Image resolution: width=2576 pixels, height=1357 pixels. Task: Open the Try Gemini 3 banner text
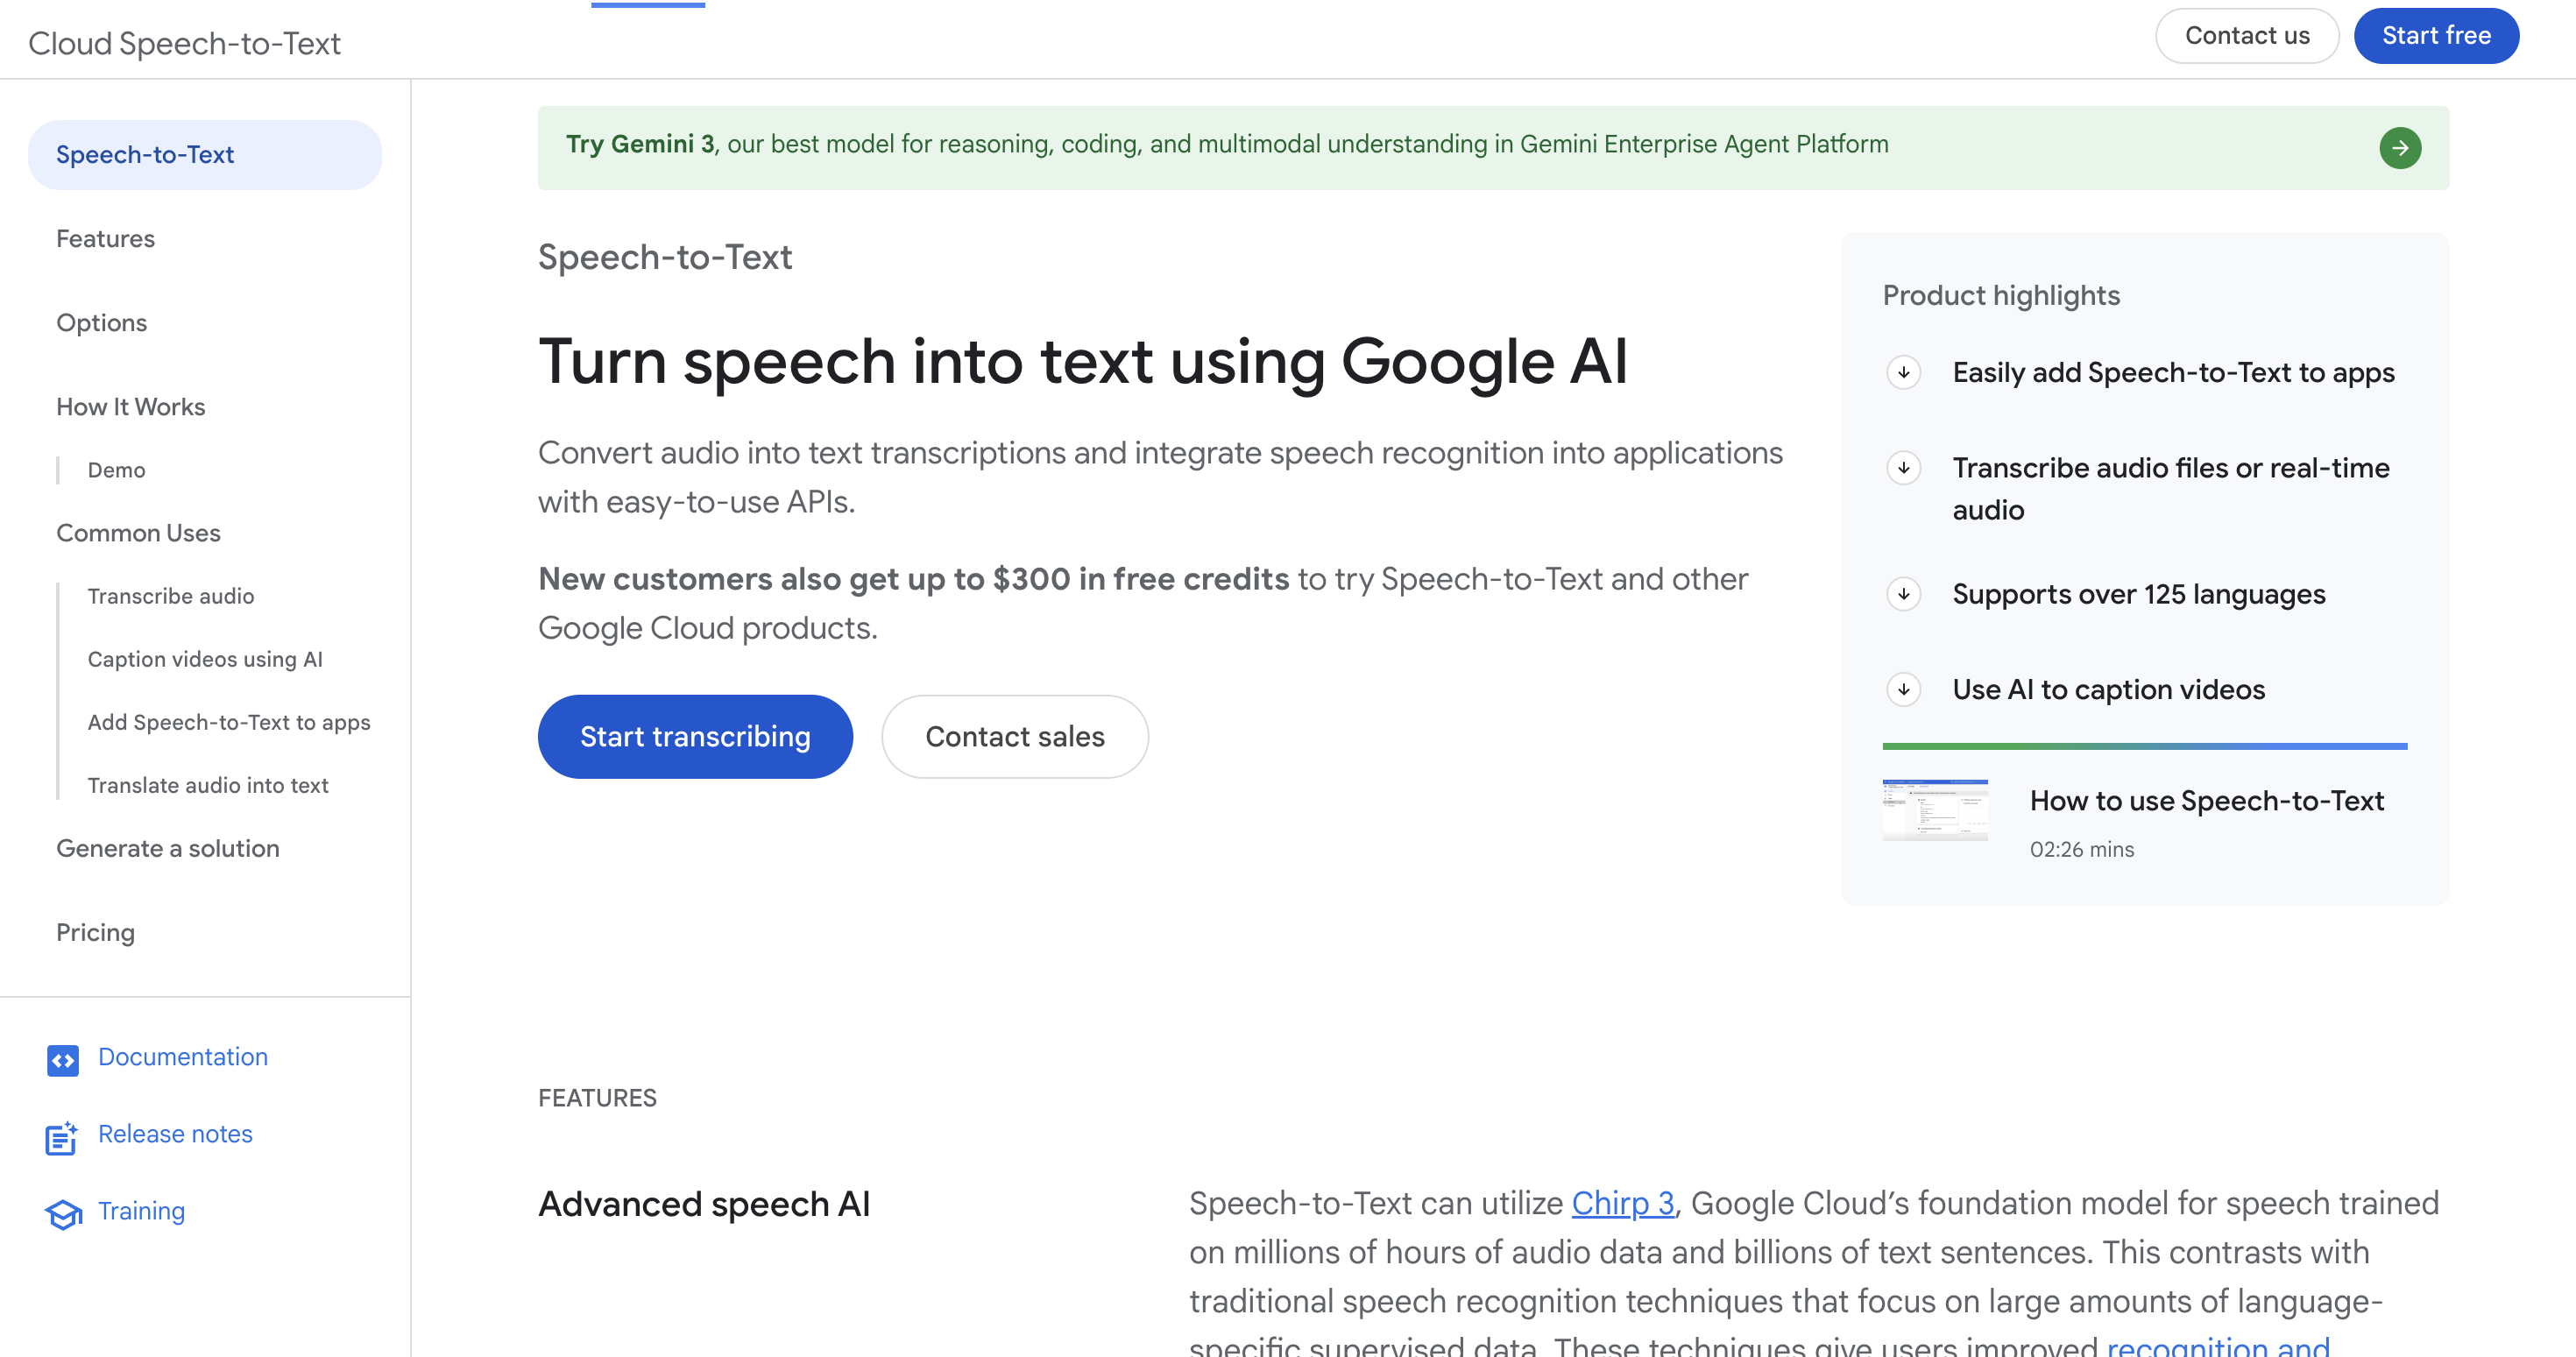(x=1227, y=144)
